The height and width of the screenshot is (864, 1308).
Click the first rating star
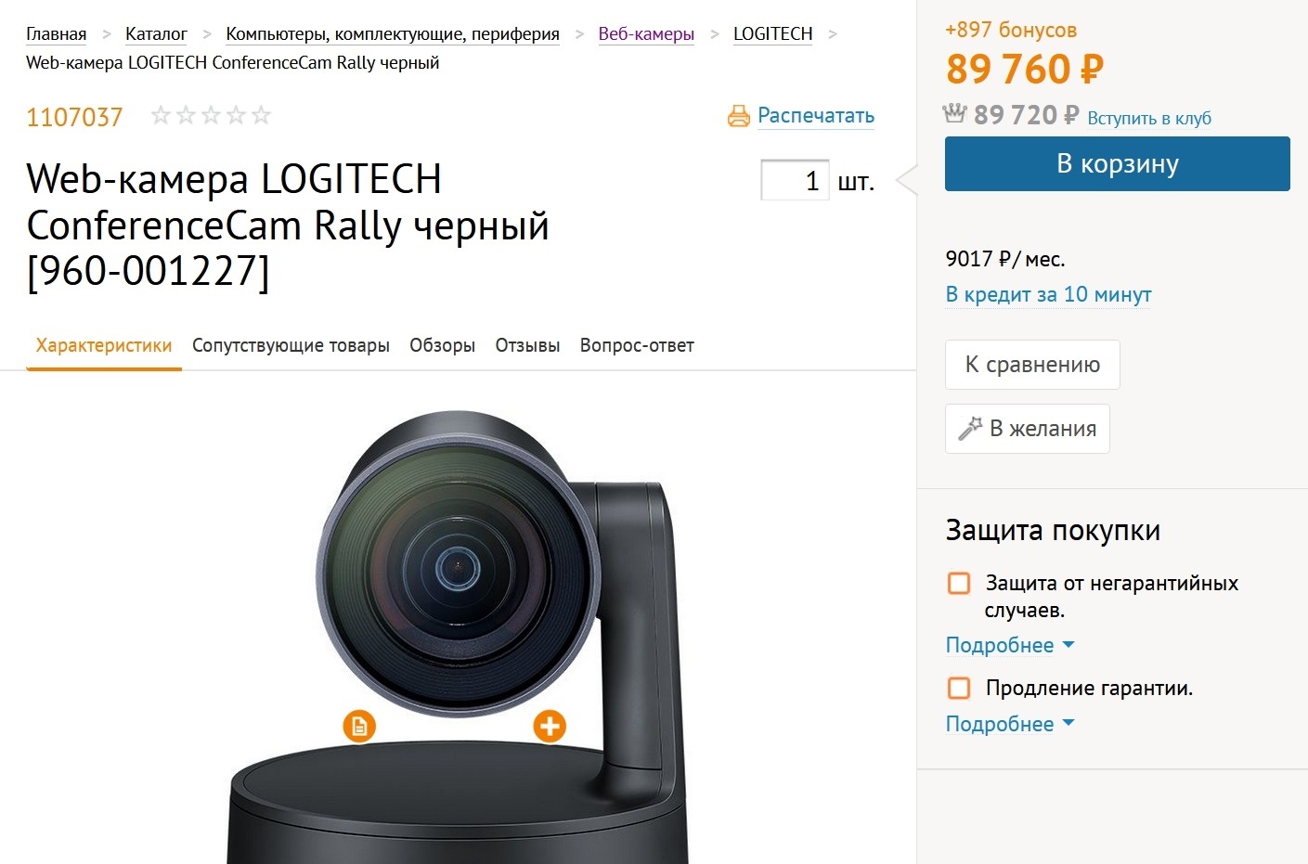click(161, 115)
